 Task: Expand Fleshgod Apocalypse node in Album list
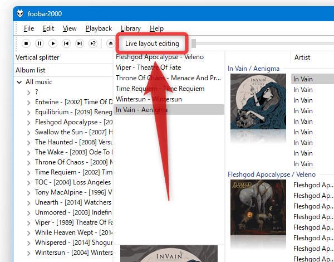(28, 123)
